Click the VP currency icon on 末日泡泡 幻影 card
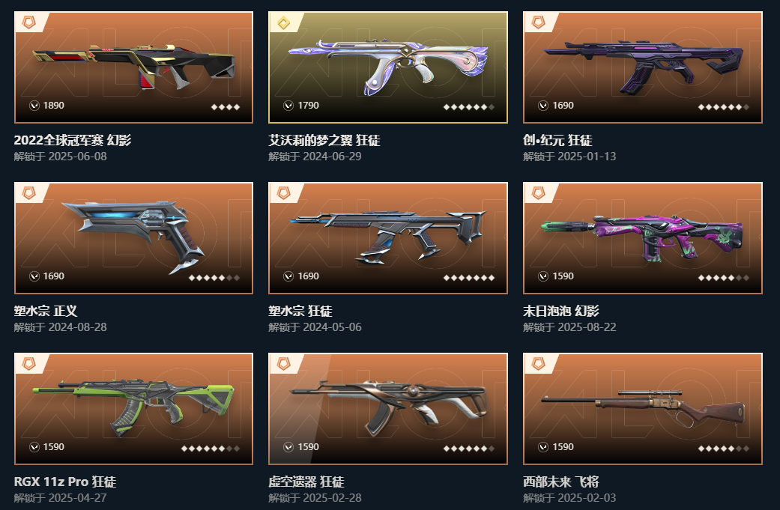Image resolution: width=780 pixels, height=510 pixels. point(543,276)
